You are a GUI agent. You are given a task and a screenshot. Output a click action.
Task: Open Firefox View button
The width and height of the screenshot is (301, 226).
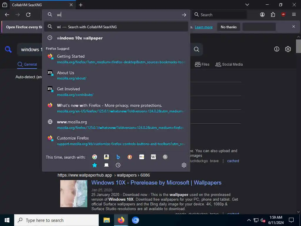tap(5, 5)
